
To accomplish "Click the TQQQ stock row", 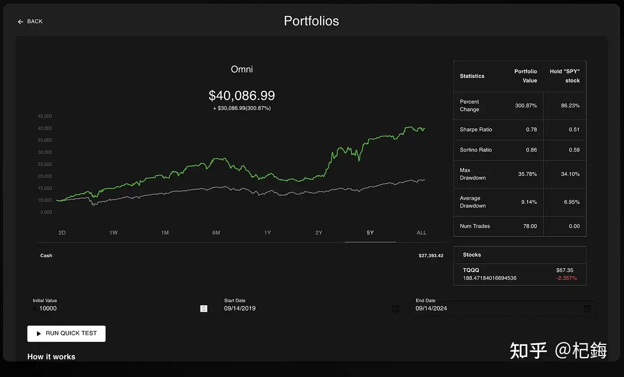I will 520,274.
